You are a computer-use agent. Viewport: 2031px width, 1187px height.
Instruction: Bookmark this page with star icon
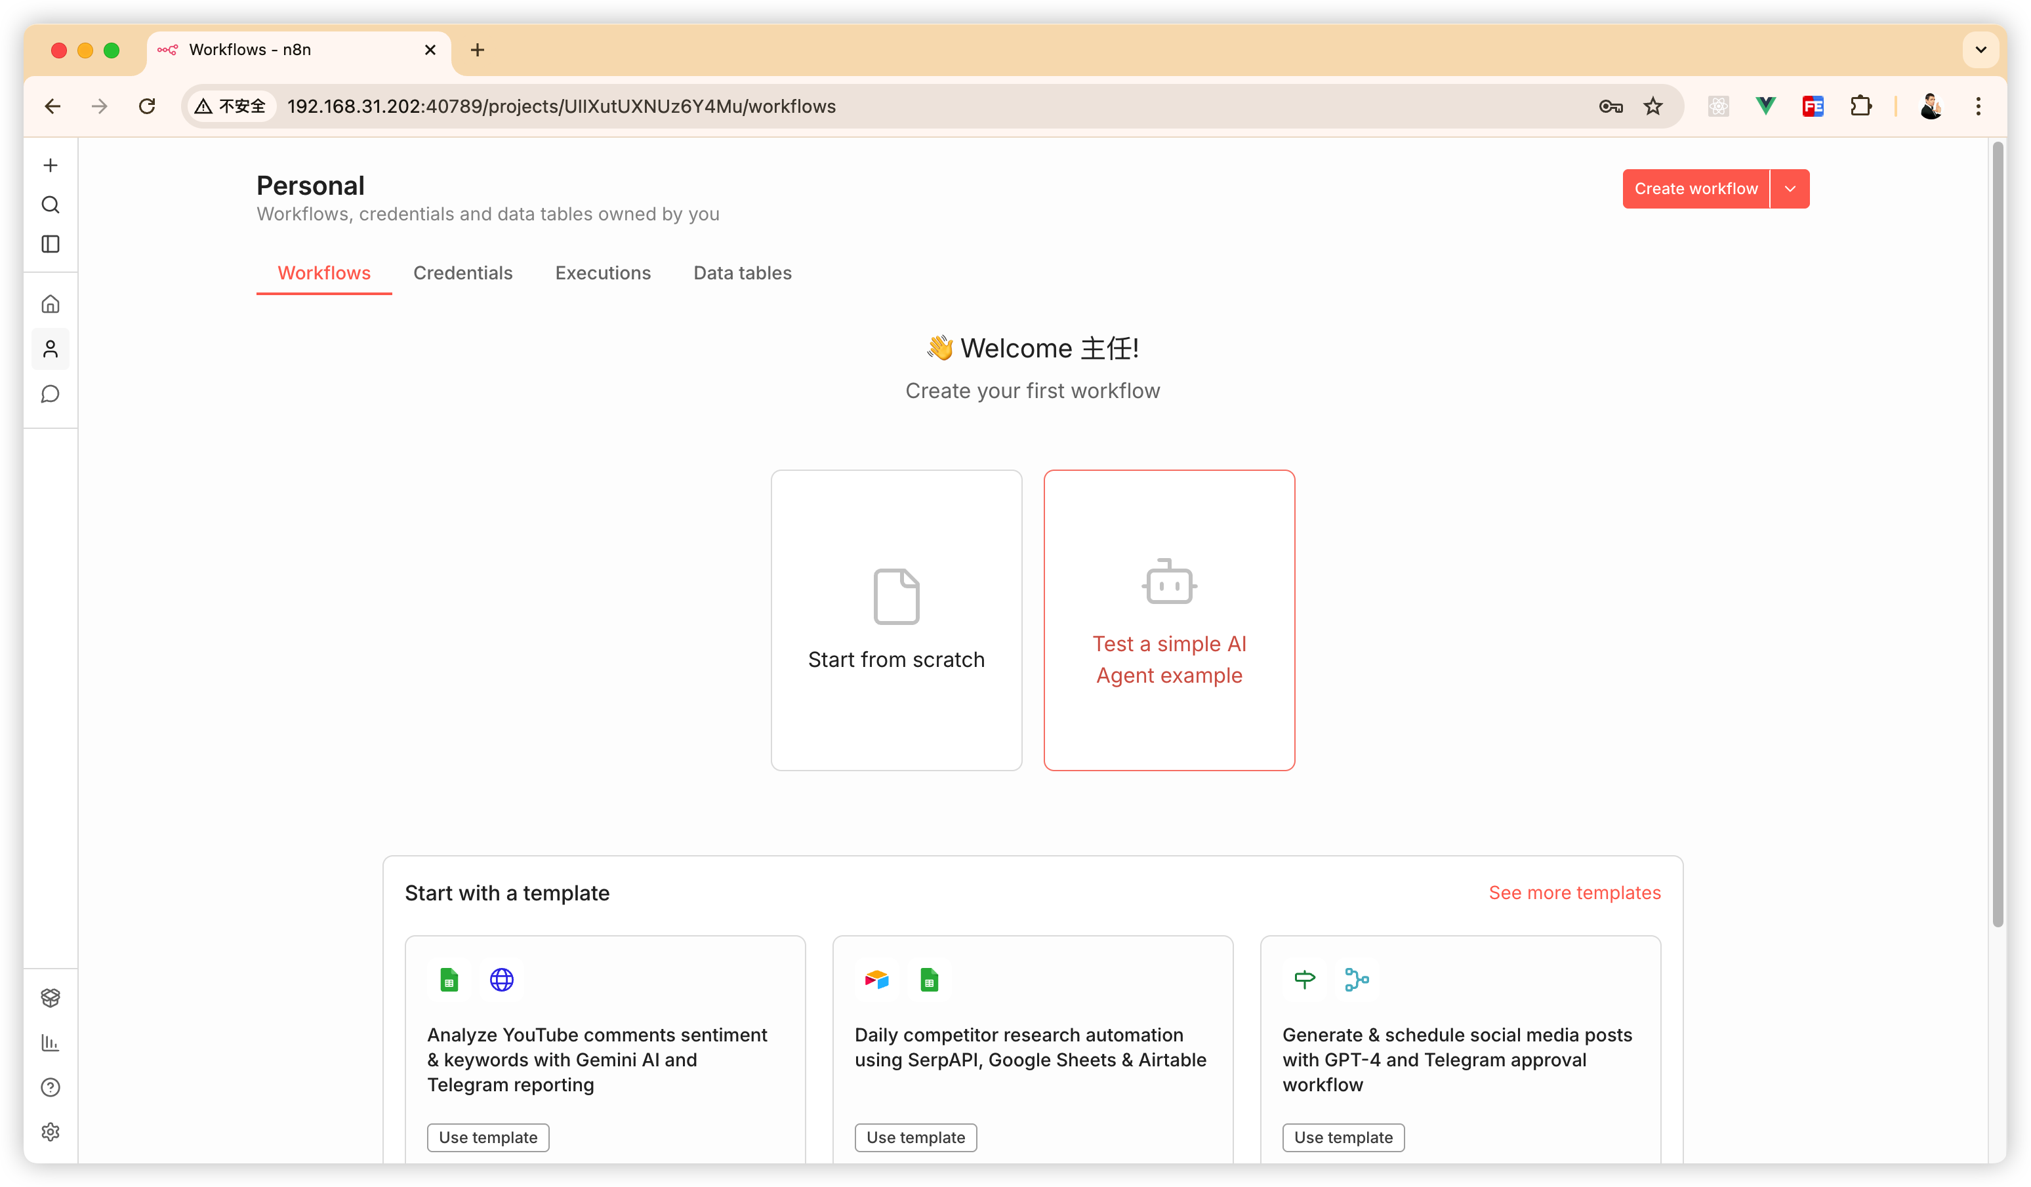(x=1653, y=106)
